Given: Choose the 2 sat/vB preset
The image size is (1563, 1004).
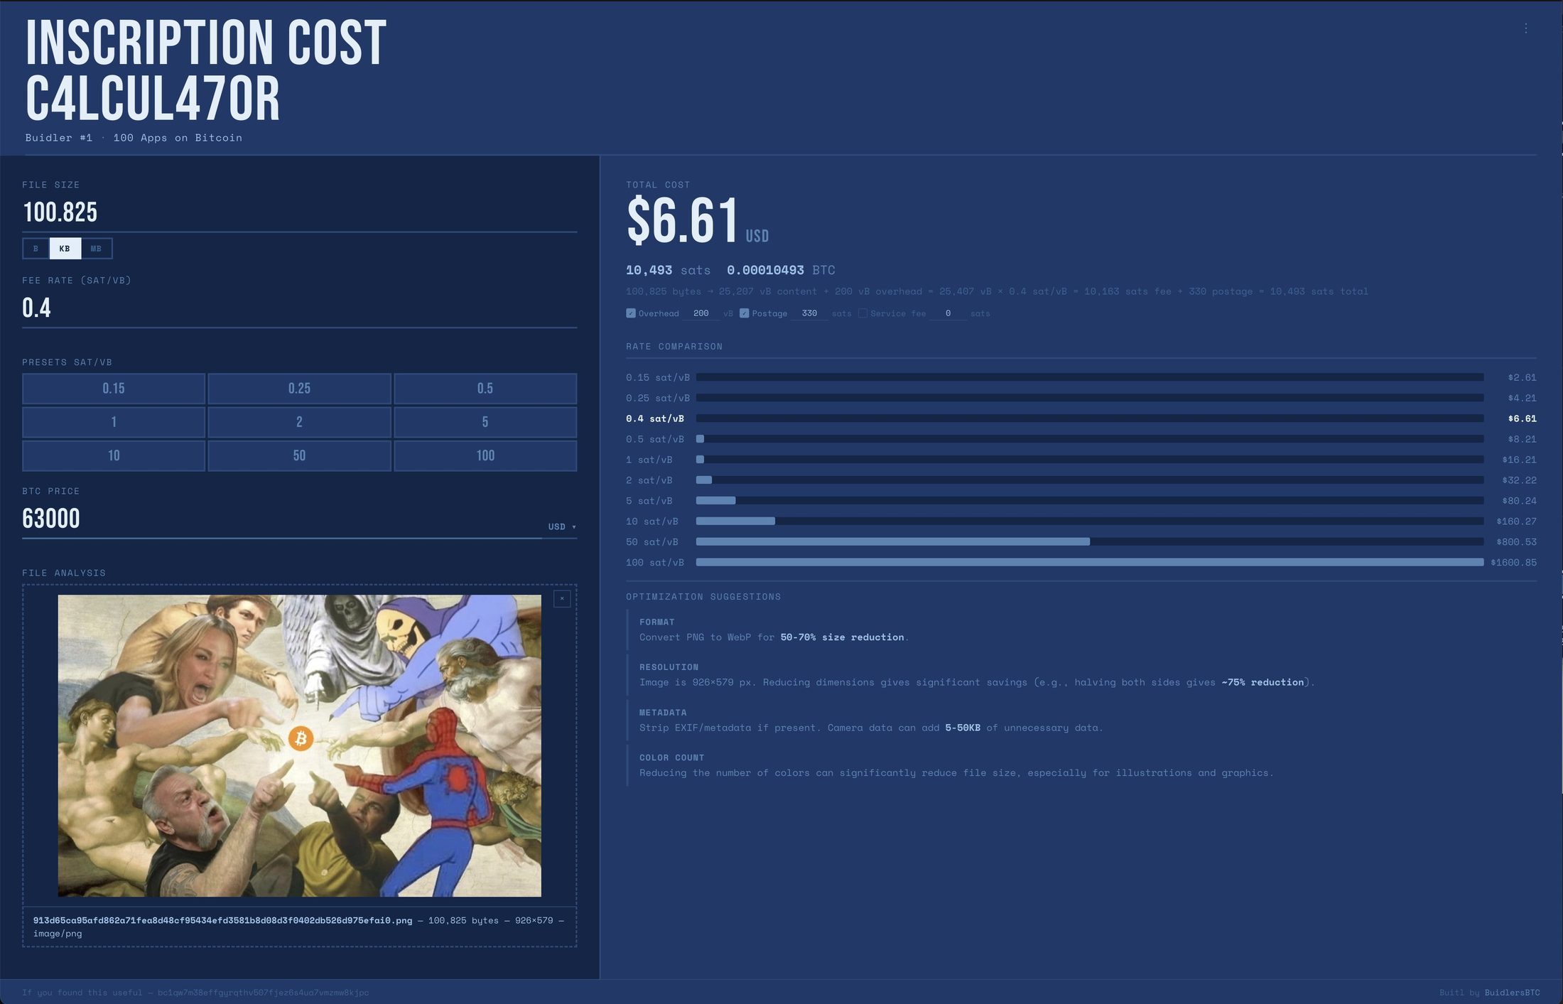Looking at the screenshot, I should 299,422.
